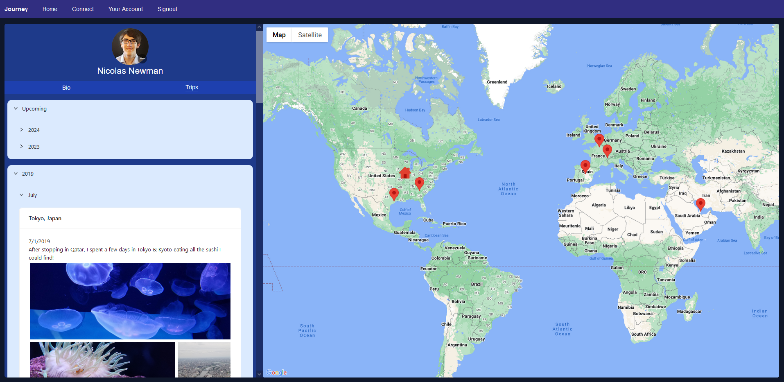Click the Saudi Arabia label on map
The width and height of the screenshot is (784, 382).
click(687, 216)
